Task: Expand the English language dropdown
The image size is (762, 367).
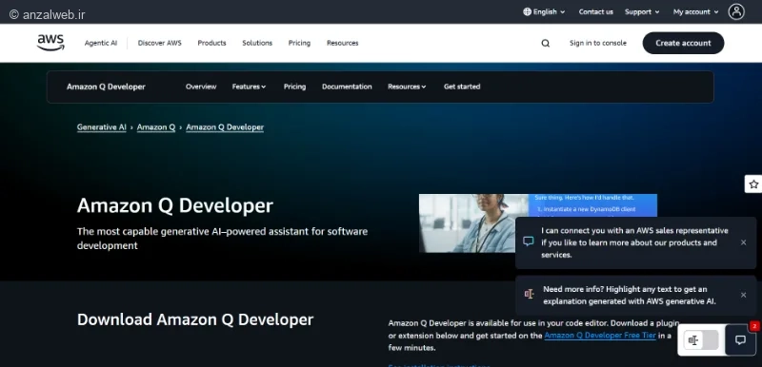Action: pos(544,11)
